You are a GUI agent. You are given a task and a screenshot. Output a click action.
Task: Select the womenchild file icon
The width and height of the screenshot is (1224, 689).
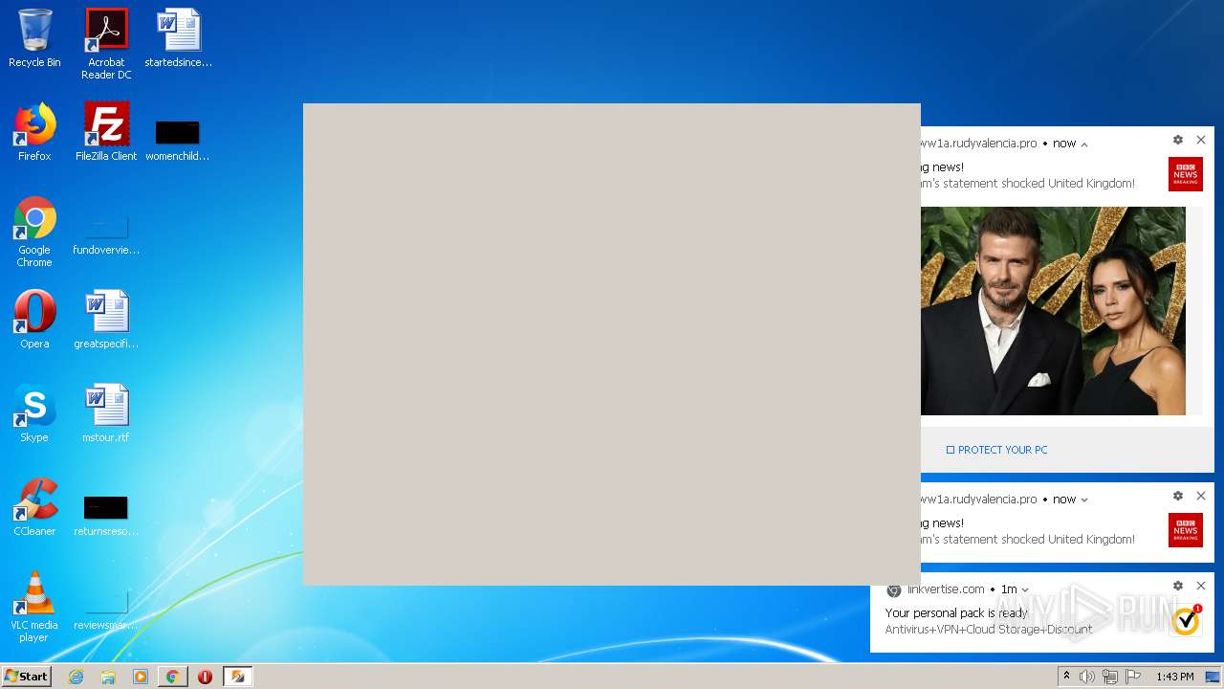(x=178, y=140)
